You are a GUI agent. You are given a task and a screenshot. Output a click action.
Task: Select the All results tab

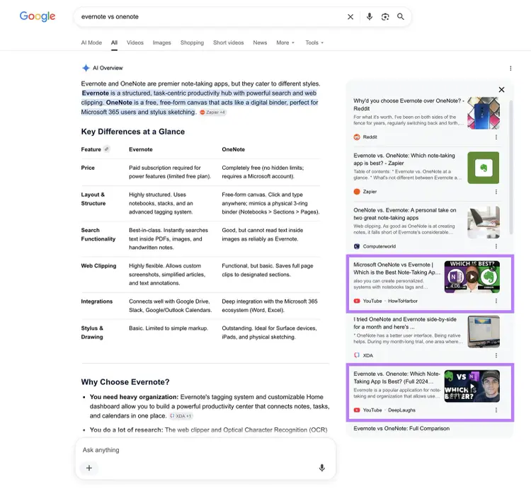(114, 42)
